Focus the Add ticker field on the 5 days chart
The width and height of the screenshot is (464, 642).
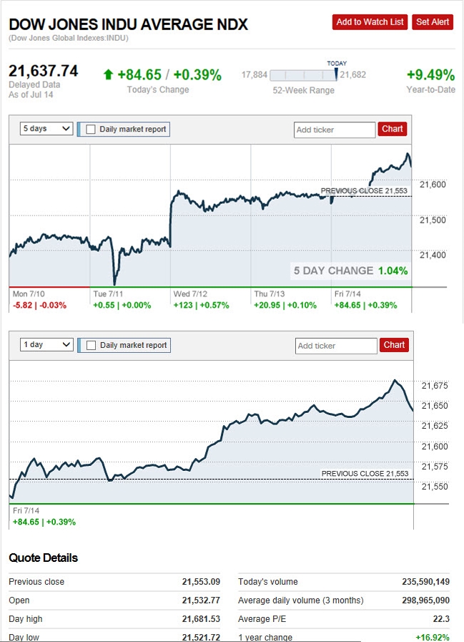pos(334,130)
